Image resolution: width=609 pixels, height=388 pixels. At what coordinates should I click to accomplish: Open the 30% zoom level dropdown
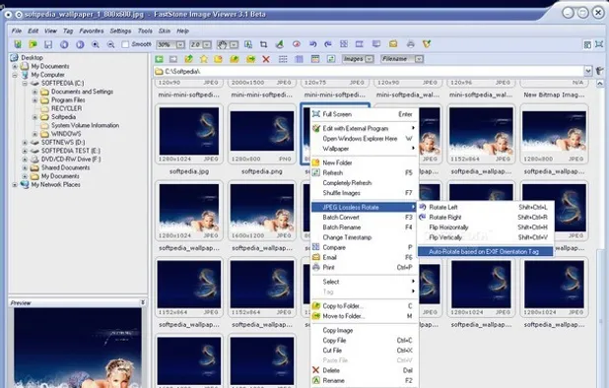pos(180,44)
